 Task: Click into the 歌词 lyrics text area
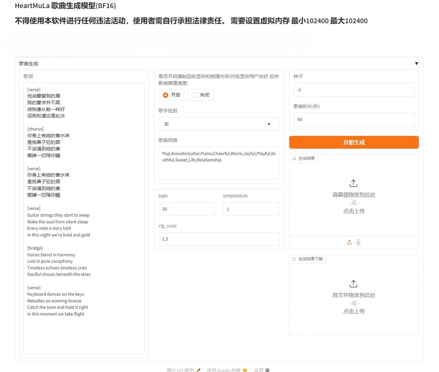(x=84, y=219)
